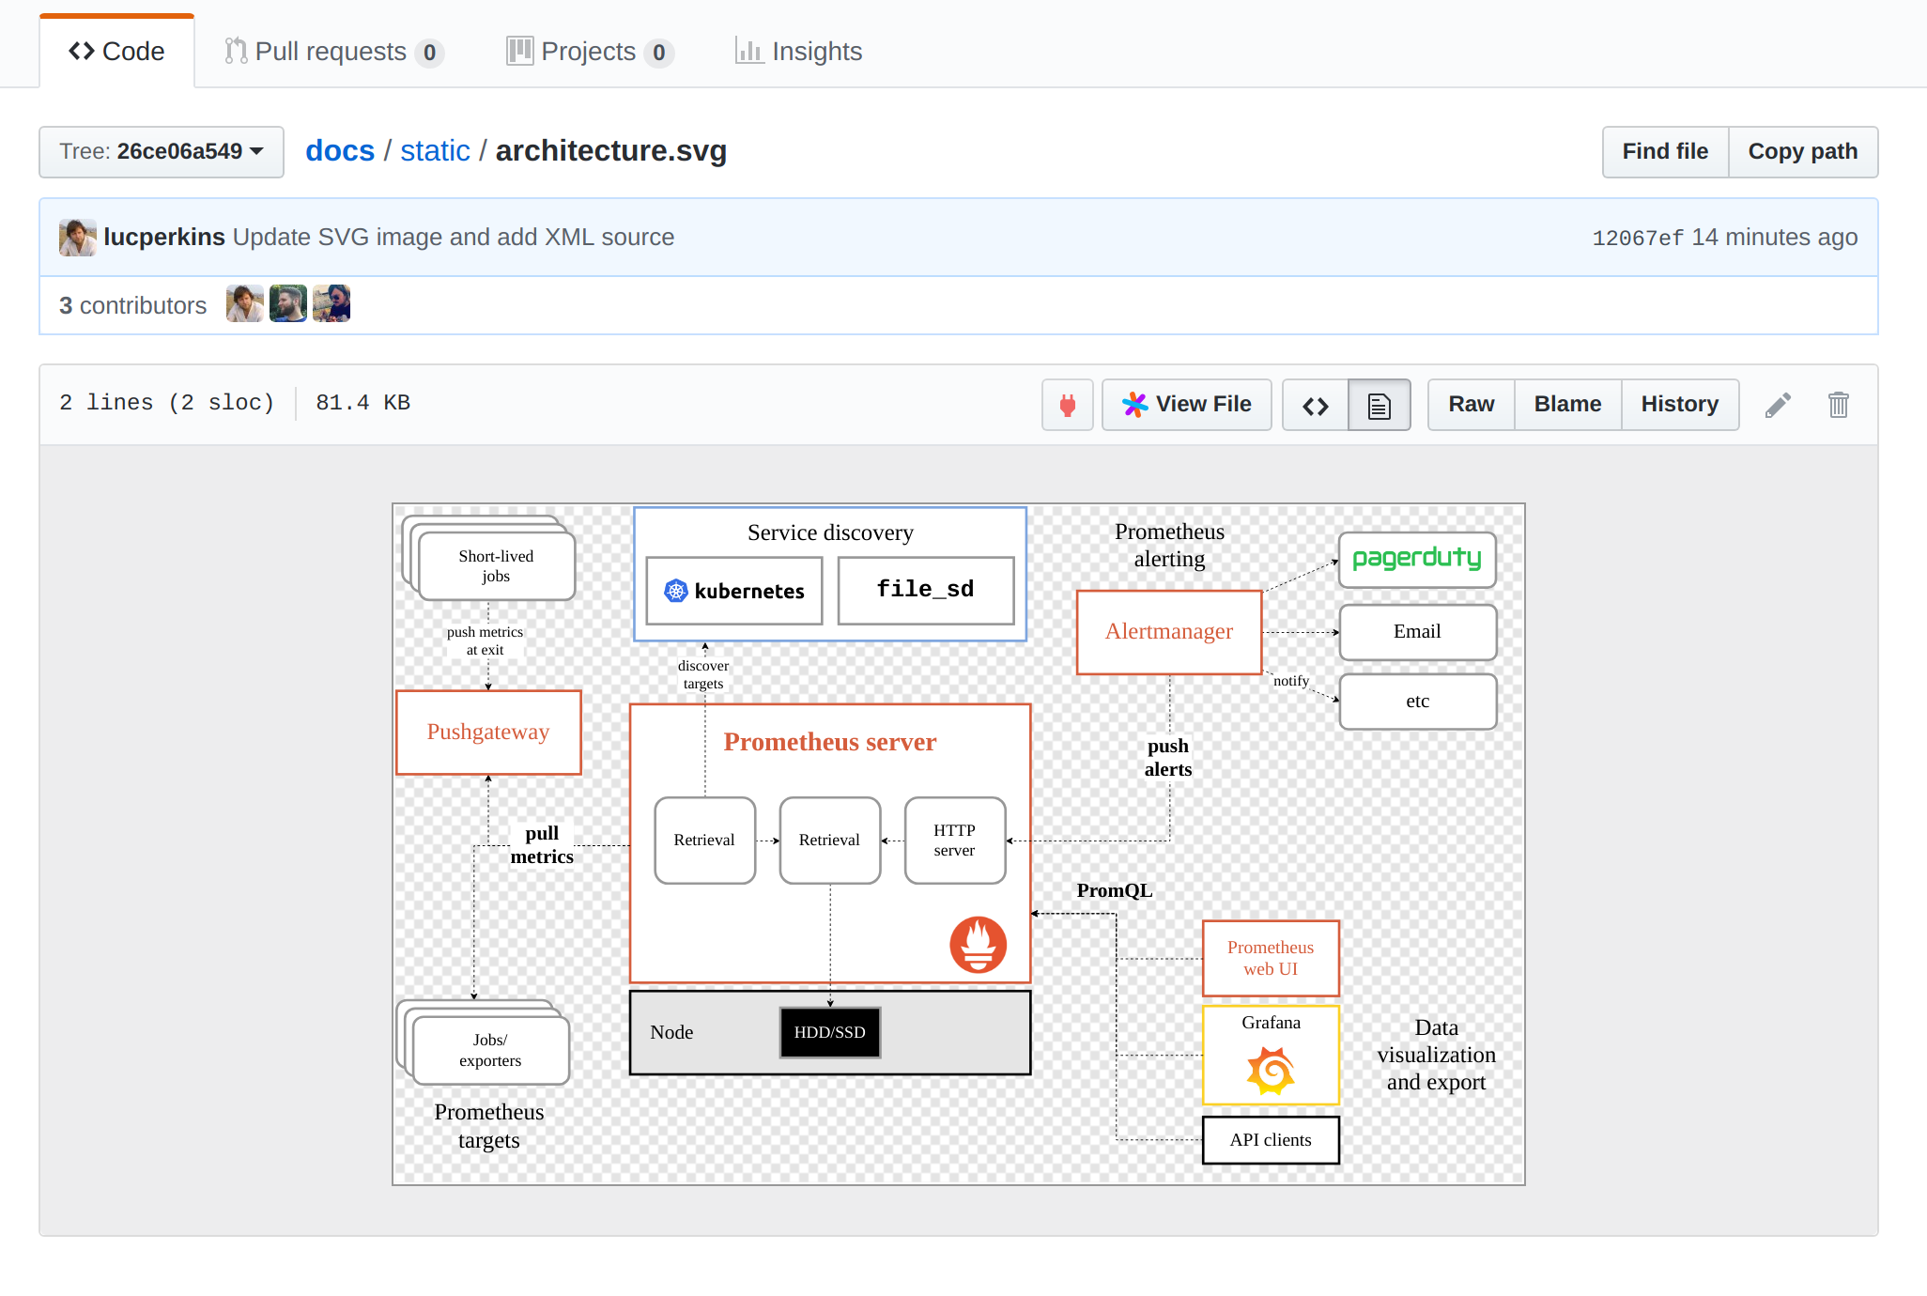Screen dimensions: 1927x1296
Task: View the file History
Action: [1679, 405]
